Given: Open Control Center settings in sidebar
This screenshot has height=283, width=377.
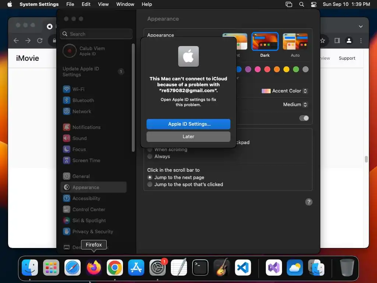Looking at the screenshot, I should pos(94,210).
